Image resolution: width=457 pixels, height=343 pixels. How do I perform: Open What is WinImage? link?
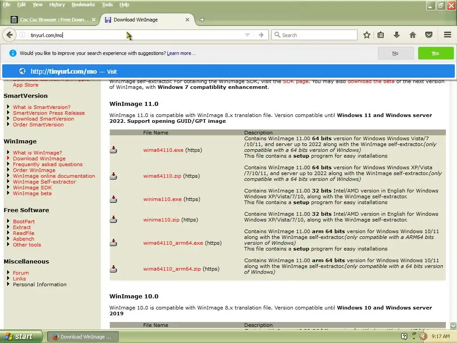pos(37,153)
